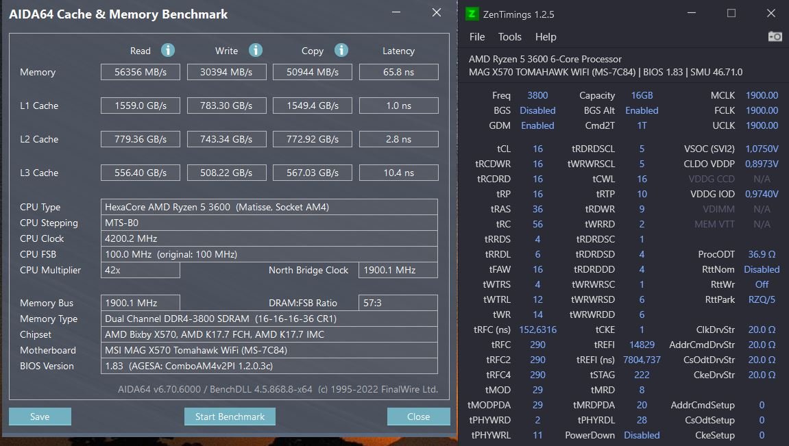Click the PowerDown value Disabled
The image size is (789, 446).
click(x=642, y=436)
